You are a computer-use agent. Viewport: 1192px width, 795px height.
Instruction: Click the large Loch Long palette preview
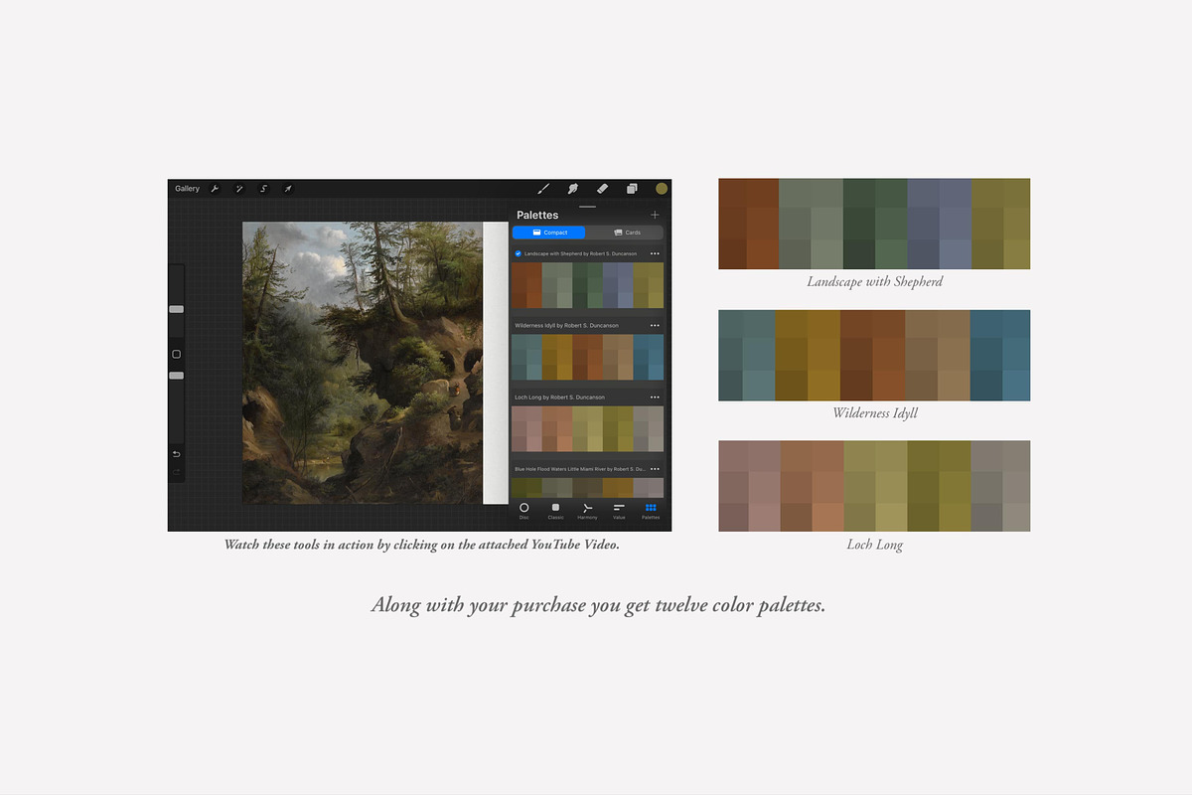coord(874,486)
